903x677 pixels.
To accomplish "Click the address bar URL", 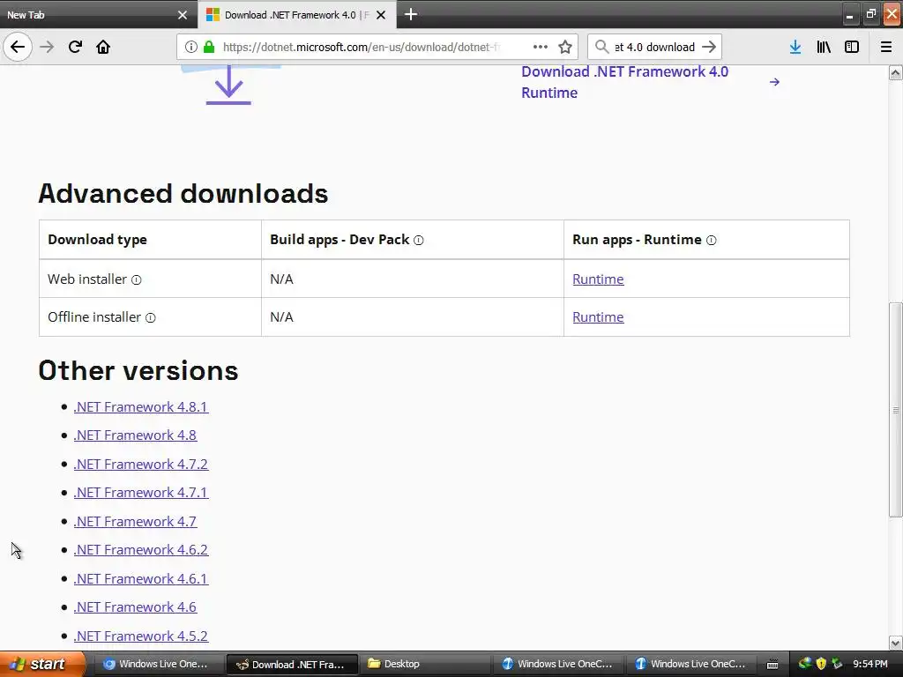I will click(362, 47).
